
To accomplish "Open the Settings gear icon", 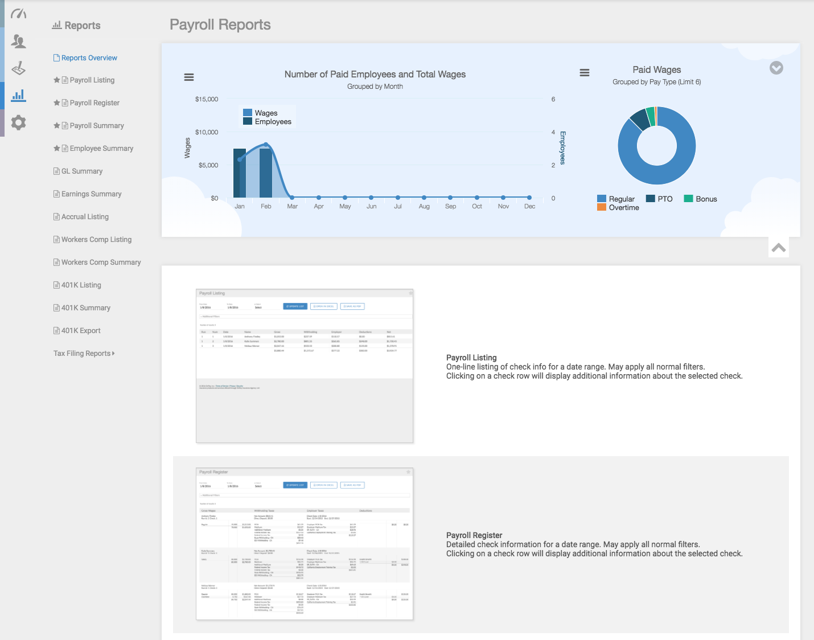I will pos(18,122).
